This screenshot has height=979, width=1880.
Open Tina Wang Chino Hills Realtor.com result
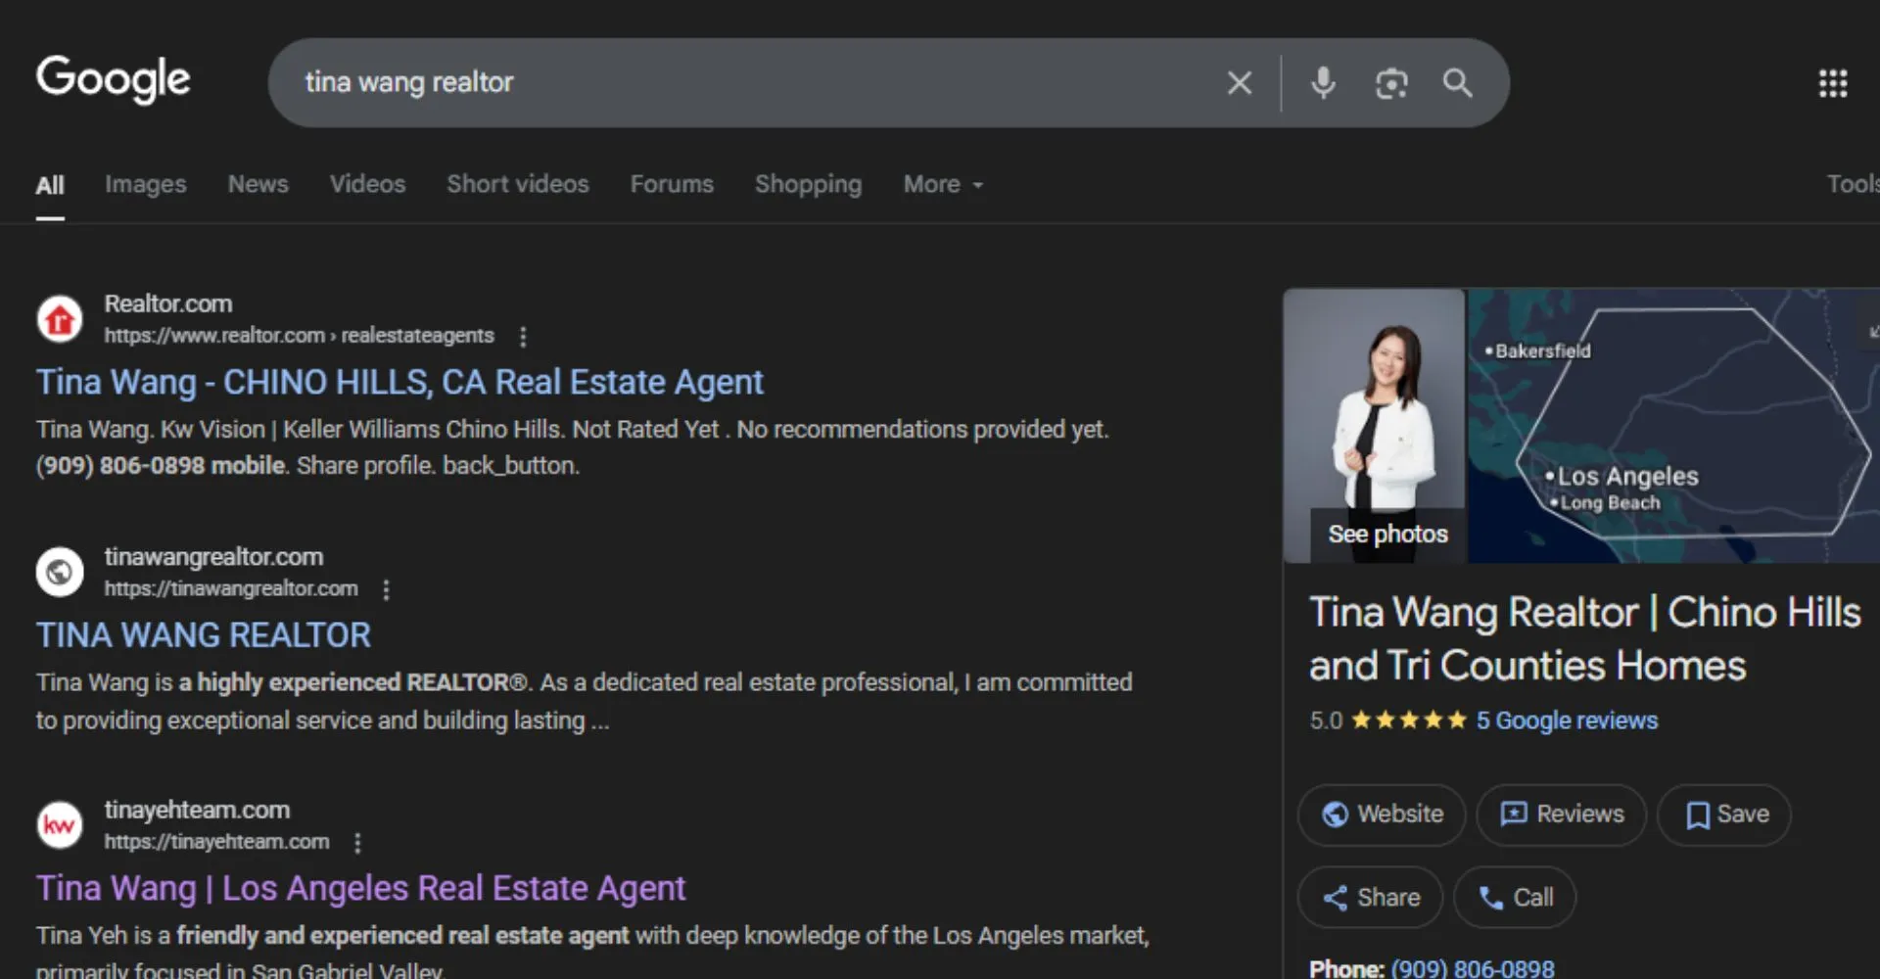coord(399,382)
